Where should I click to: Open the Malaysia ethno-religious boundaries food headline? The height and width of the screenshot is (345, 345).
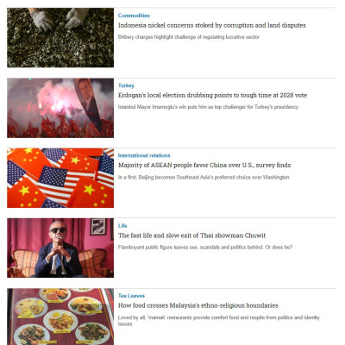tap(198, 305)
